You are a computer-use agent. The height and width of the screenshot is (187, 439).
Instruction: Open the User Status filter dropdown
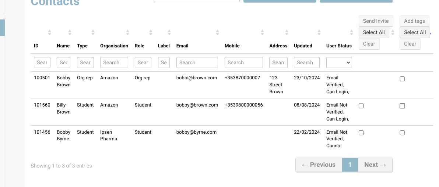coord(339,62)
